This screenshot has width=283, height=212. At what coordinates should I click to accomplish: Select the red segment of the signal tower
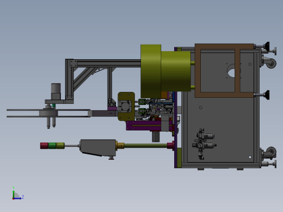coord(44,146)
